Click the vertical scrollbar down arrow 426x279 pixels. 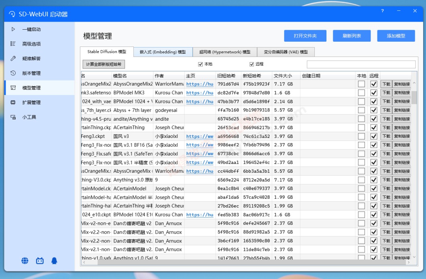coord(414,257)
